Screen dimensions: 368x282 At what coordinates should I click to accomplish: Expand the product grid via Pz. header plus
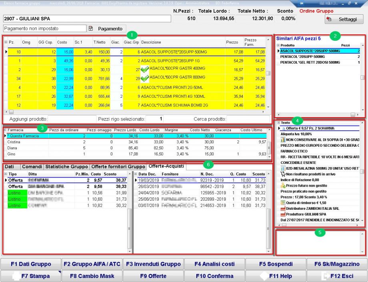[x=6, y=42]
